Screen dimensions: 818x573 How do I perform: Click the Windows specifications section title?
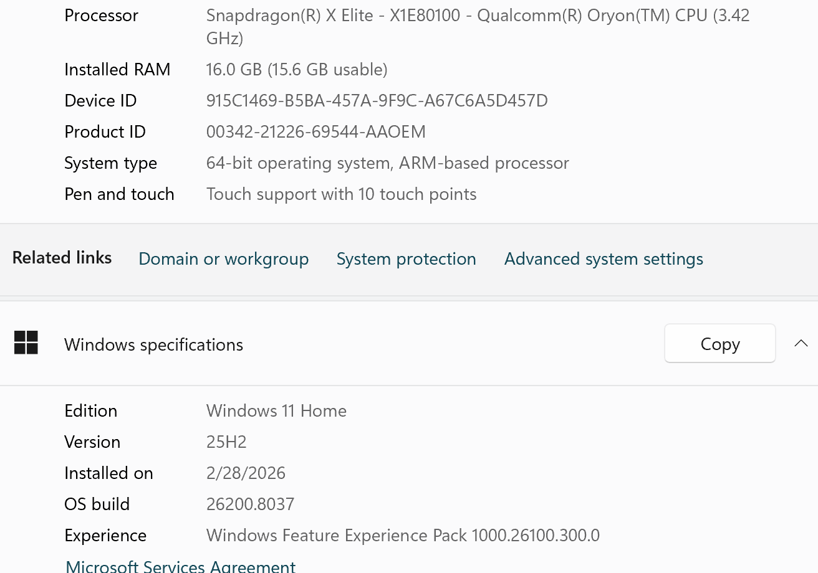(153, 344)
